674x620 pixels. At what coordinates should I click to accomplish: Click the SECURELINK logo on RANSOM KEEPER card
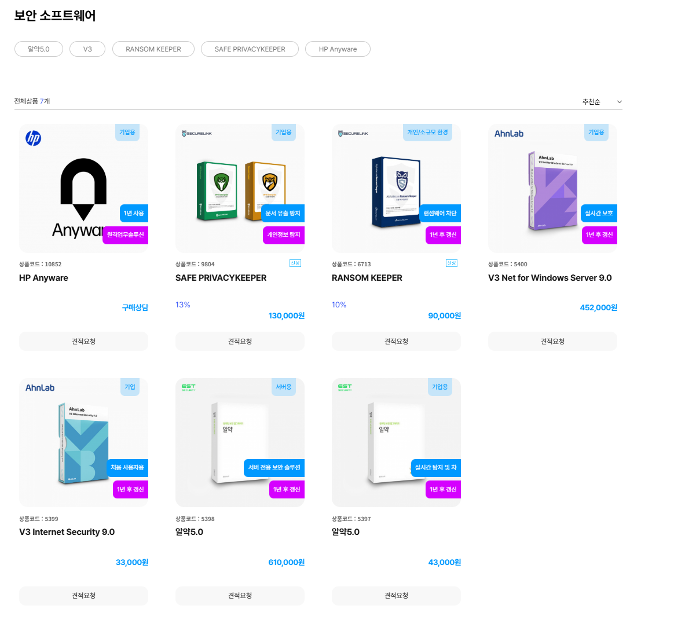click(x=353, y=134)
